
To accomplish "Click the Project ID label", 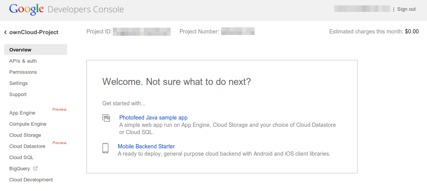I will click(x=99, y=32).
